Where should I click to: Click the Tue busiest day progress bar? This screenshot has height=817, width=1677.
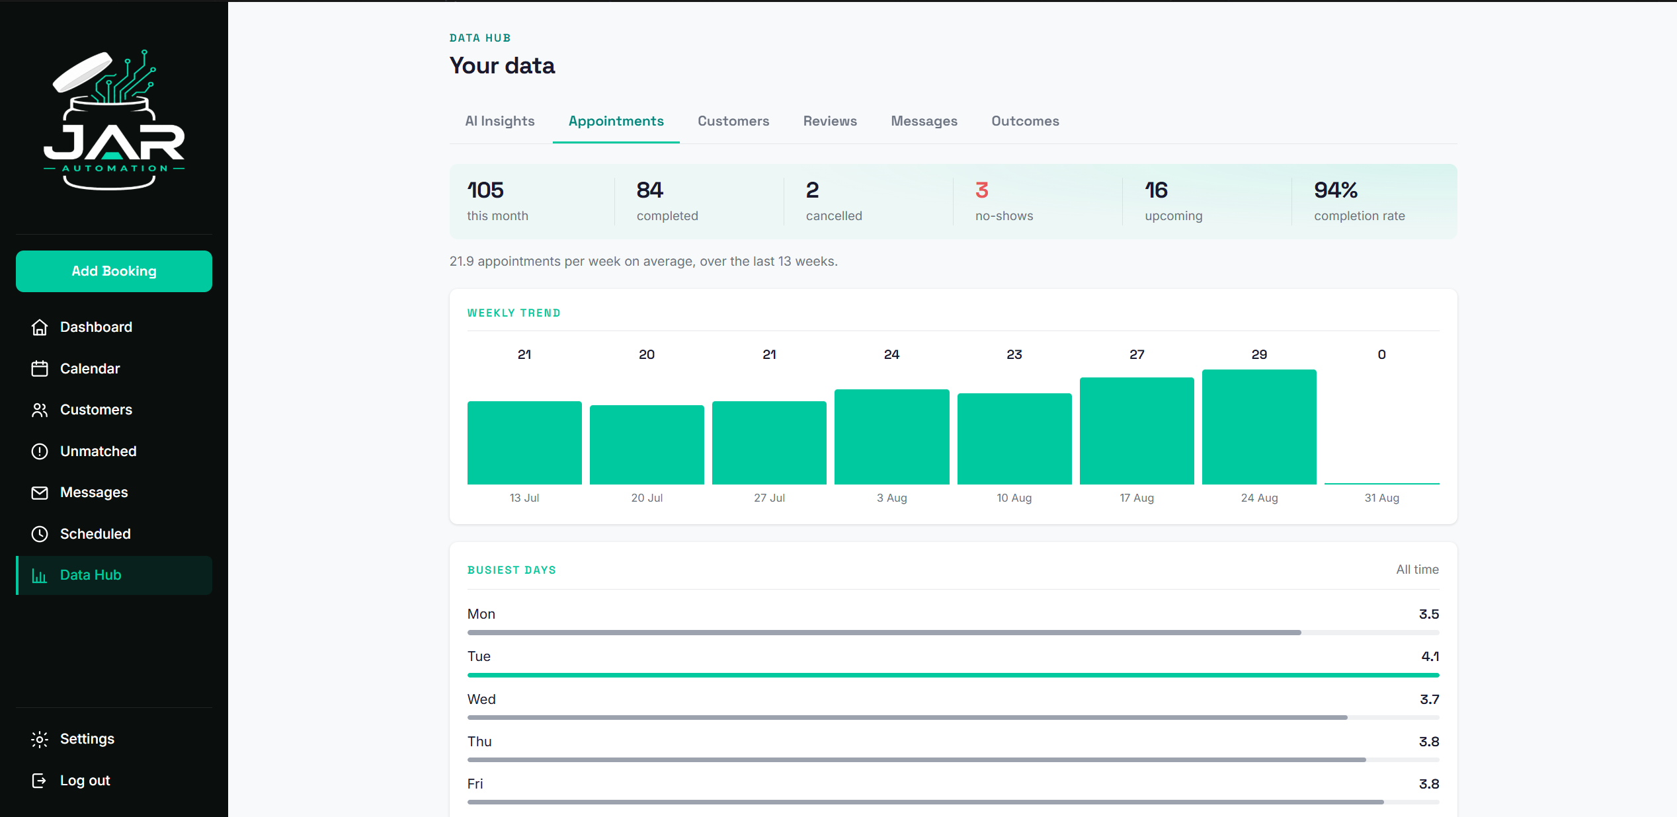coord(953,675)
